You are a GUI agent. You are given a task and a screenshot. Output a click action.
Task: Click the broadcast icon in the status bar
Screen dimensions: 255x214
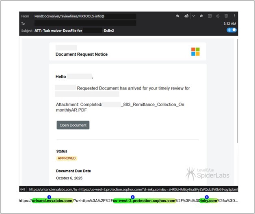(23, 189)
